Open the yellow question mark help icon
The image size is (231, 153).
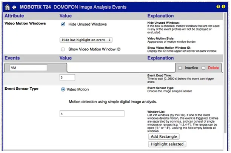coord(218,7)
